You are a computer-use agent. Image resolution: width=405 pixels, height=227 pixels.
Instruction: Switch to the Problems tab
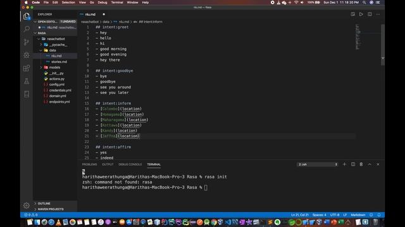pos(89,165)
